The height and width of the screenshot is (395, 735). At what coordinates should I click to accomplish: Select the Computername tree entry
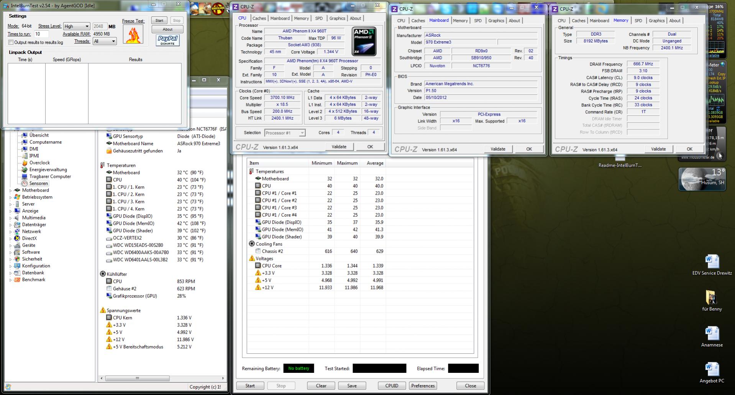pyautogui.click(x=46, y=142)
